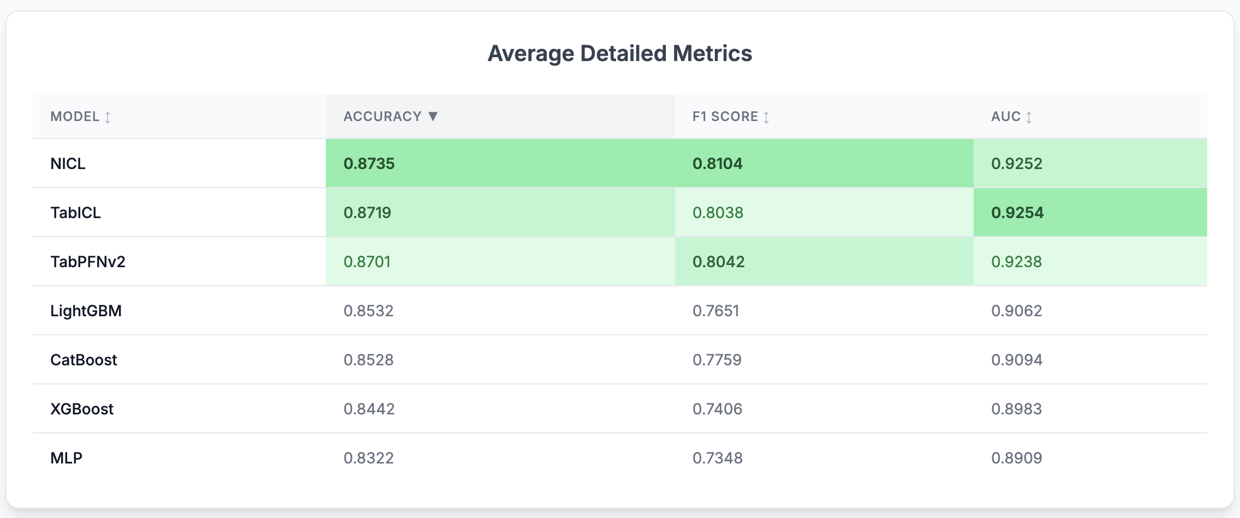Click MLP AUC value 0.8909
Screen dimensions: 1240x518
1017,458
